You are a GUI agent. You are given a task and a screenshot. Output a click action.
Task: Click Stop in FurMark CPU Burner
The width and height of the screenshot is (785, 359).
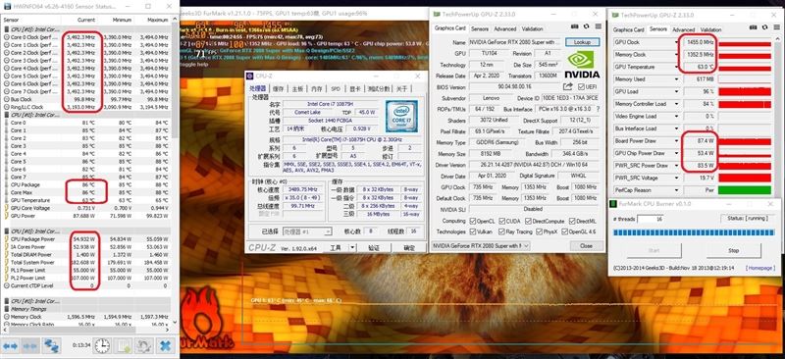(x=733, y=250)
